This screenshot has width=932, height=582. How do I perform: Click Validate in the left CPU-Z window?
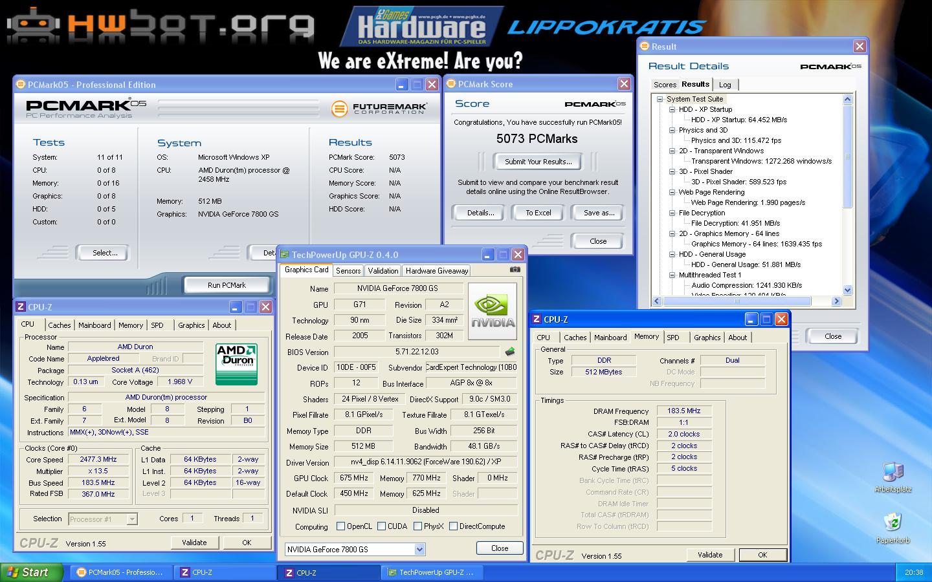(x=194, y=543)
